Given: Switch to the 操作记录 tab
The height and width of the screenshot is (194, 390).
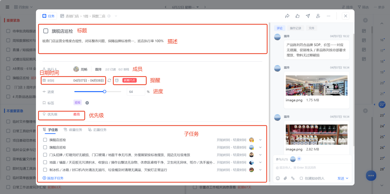Looking at the screenshot, I should point(295,28).
